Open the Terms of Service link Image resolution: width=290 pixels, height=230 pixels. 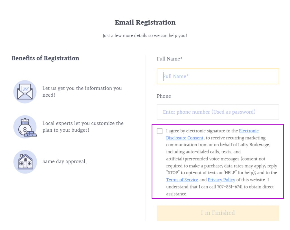click(x=182, y=180)
